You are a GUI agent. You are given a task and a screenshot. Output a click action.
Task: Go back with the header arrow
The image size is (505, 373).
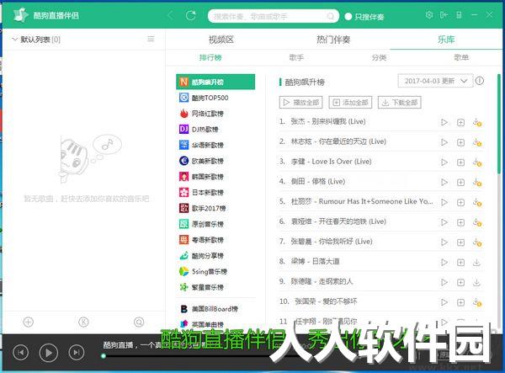[x=170, y=15]
